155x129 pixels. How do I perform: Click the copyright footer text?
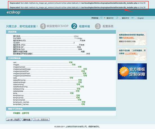click(x=77, y=126)
